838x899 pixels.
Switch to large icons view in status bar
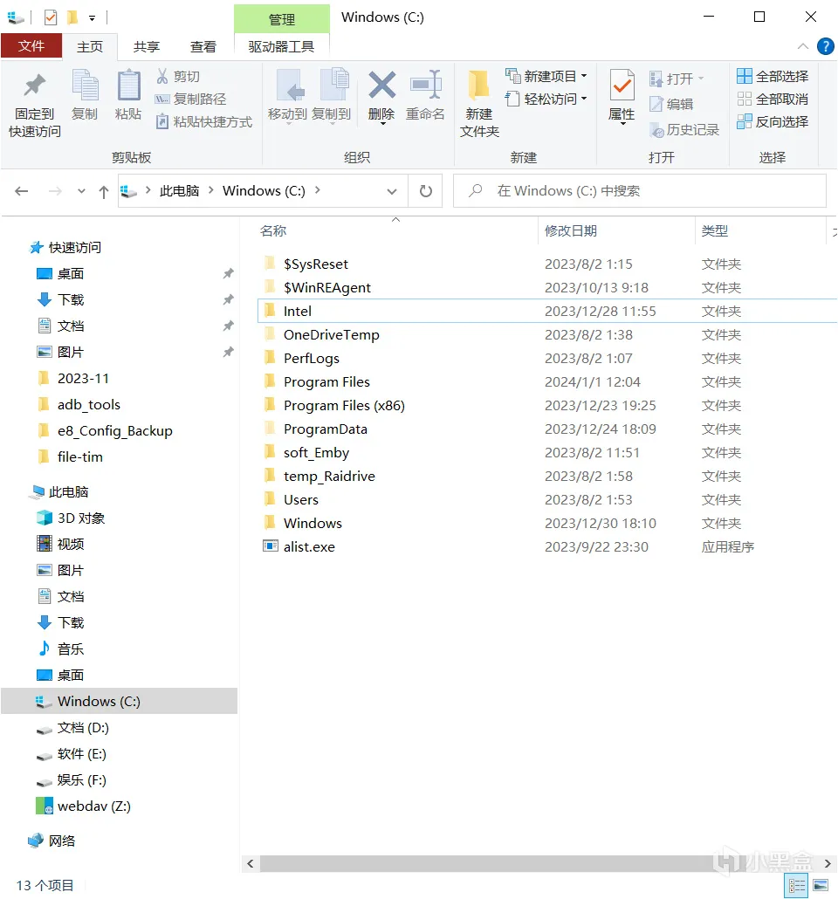[821, 886]
